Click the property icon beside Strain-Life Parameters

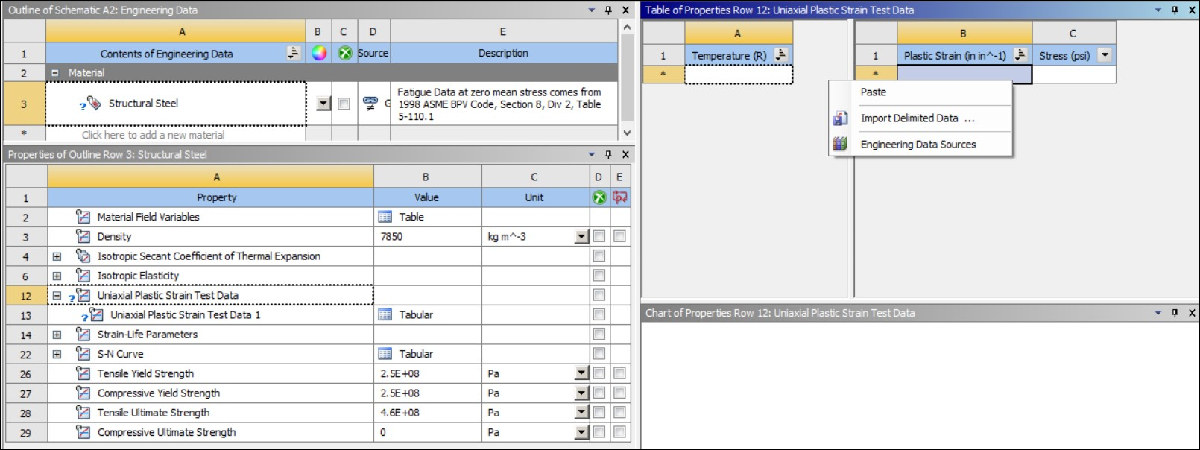pos(83,334)
